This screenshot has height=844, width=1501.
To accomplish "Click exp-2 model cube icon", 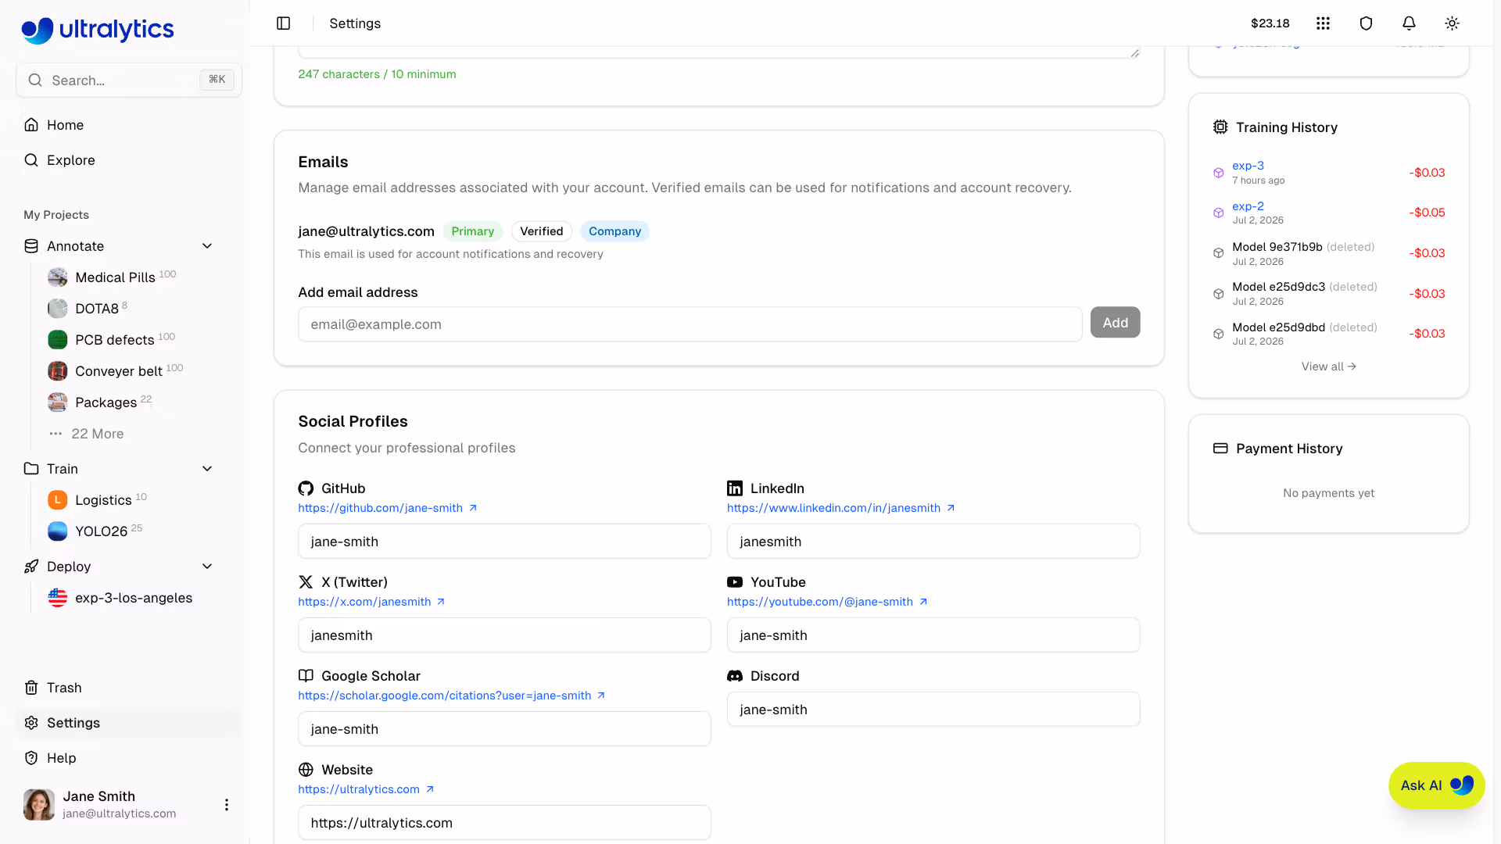I will coord(1218,213).
